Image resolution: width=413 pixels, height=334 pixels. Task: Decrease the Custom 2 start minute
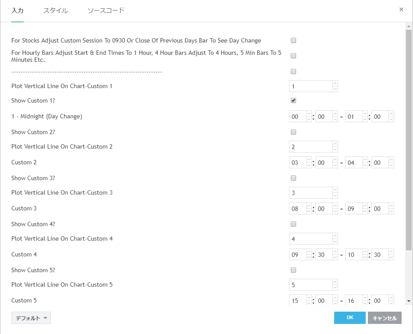335,165
